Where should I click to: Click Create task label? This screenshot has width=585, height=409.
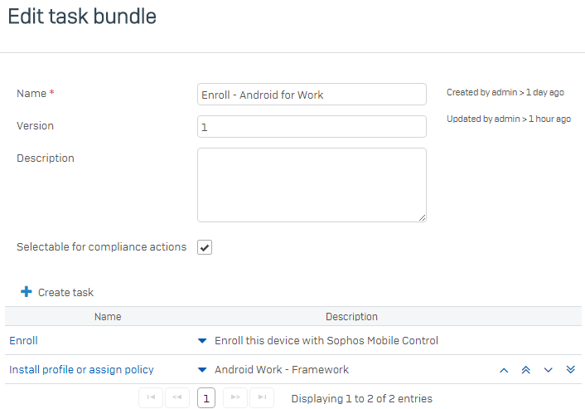click(65, 293)
